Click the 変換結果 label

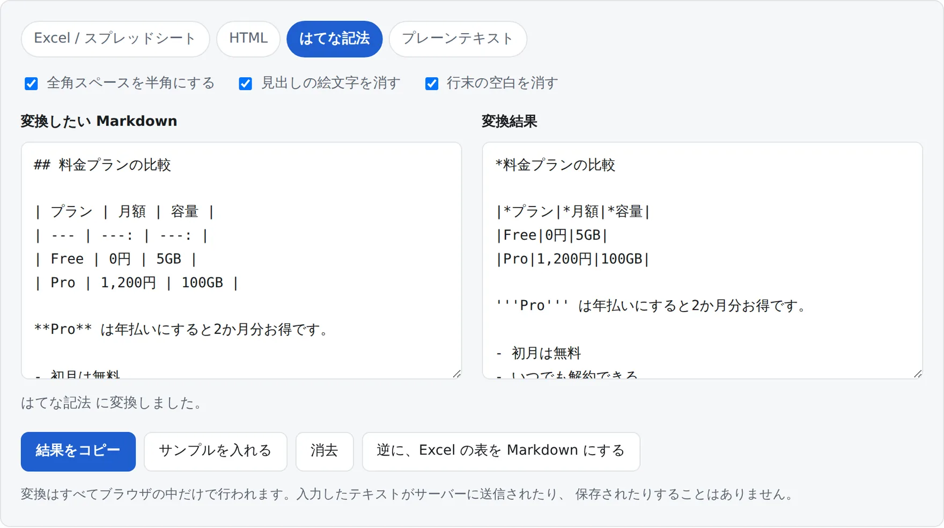click(x=510, y=121)
